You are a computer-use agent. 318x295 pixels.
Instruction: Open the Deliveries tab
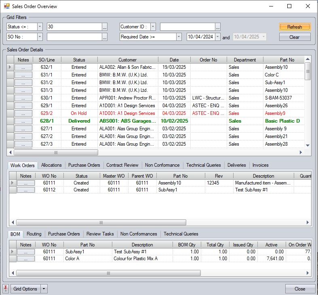pyautogui.click(x=236, y=165)
